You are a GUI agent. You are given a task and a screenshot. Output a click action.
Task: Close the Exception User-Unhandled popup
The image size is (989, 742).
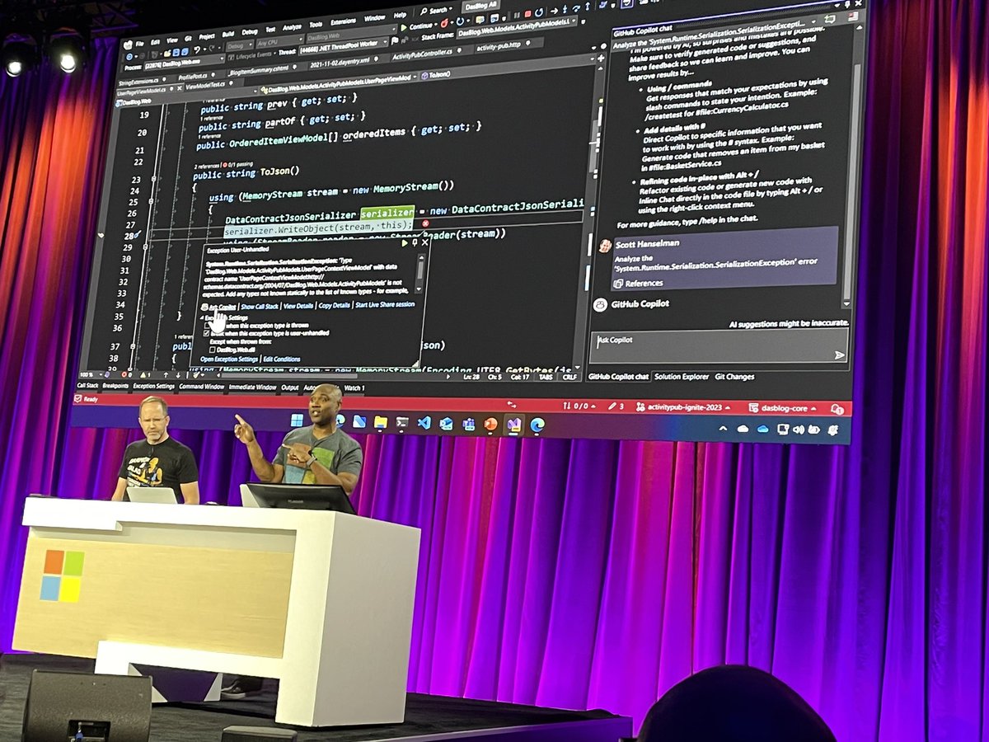(x=424, y=242)
